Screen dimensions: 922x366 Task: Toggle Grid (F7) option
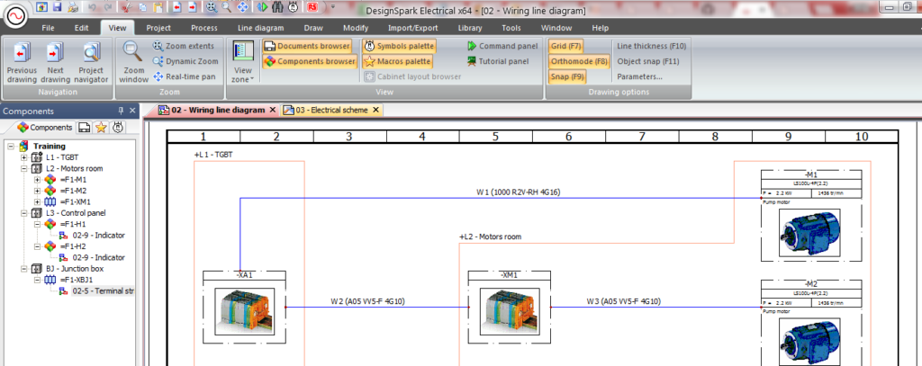coord(566,46)
